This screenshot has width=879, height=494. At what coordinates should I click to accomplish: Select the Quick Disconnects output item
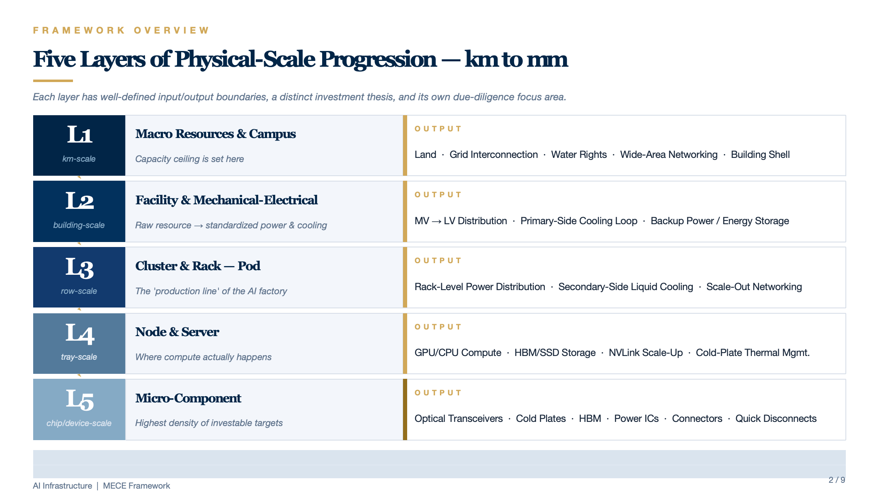tap(776, 419)
